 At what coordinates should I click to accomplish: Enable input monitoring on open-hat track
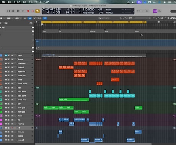point(15,71)
